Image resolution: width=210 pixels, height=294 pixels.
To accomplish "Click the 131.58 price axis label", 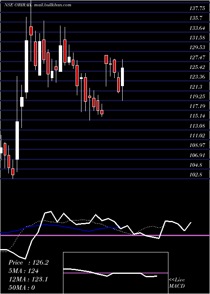I will (197, 38).
